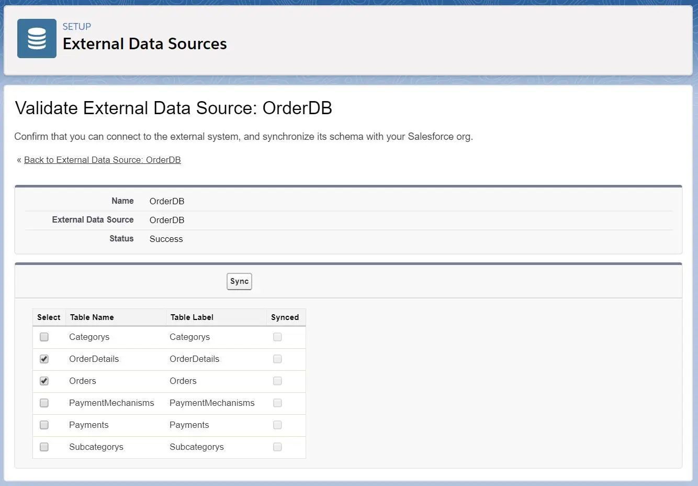Select the Payments table checkbox
The width and height of the screenshot is (698, 486).
44,425
